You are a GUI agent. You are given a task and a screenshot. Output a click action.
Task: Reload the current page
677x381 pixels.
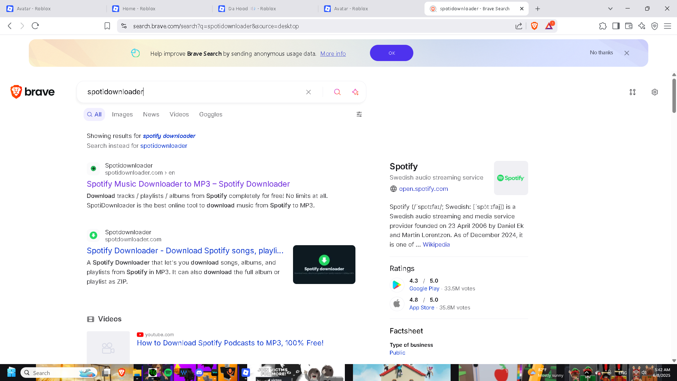pos(35,26)
